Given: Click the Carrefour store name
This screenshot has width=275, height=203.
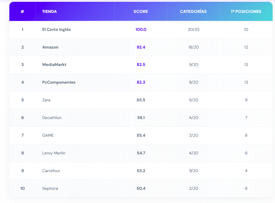Looking at the screenshot, I should coord(51,171).
